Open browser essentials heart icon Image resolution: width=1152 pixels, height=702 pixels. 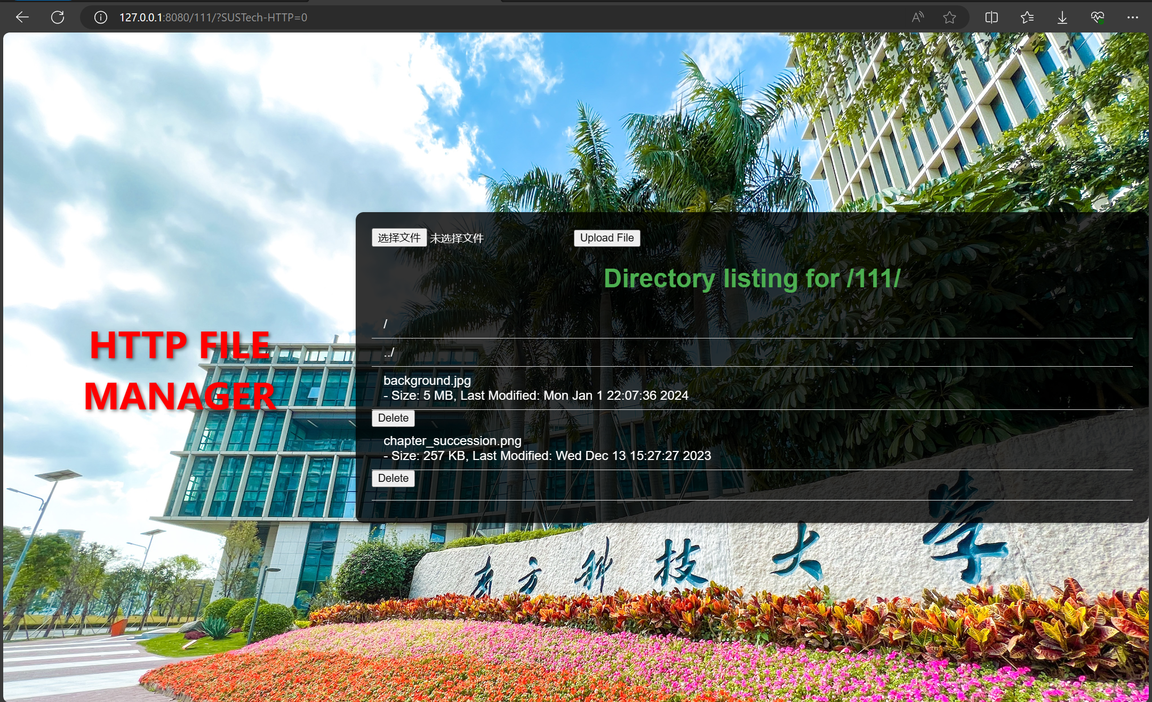(x=1097, y=18)
